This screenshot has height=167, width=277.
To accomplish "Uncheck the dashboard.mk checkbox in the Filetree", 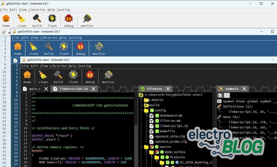I will click(x=157, y=116).
